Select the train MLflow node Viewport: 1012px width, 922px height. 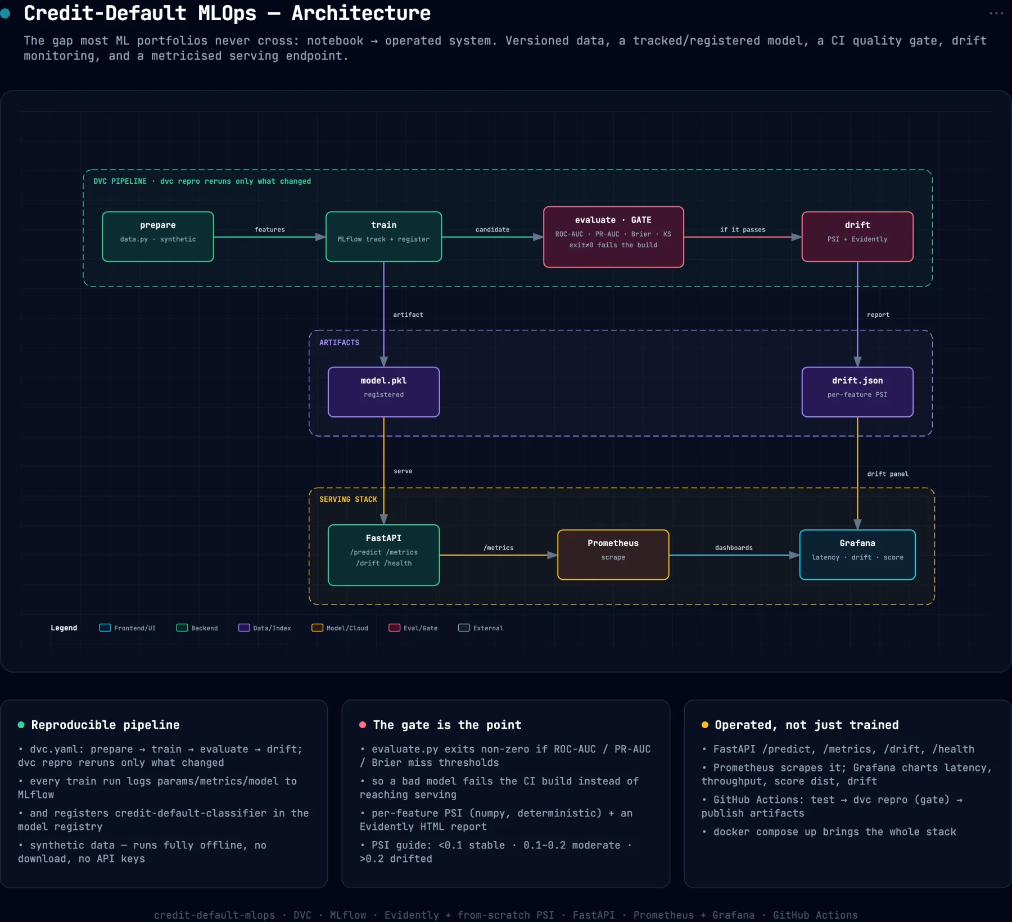(383, 237)
